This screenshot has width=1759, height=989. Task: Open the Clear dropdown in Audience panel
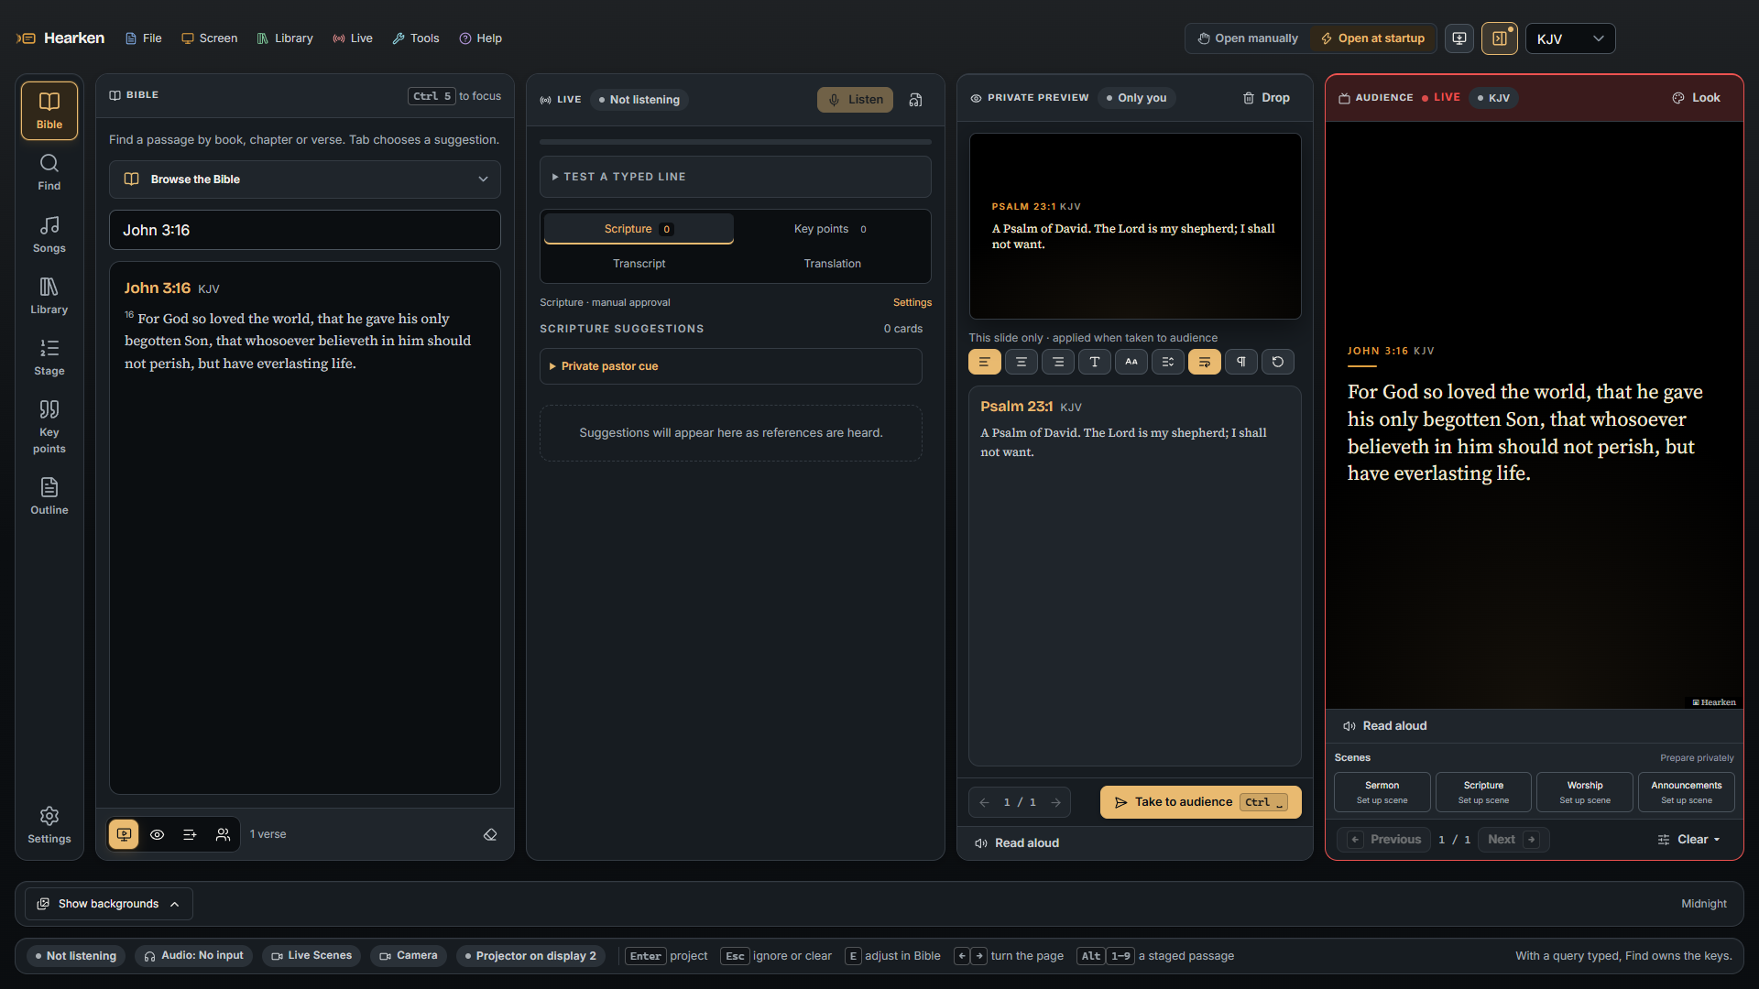pos(1688,840)
